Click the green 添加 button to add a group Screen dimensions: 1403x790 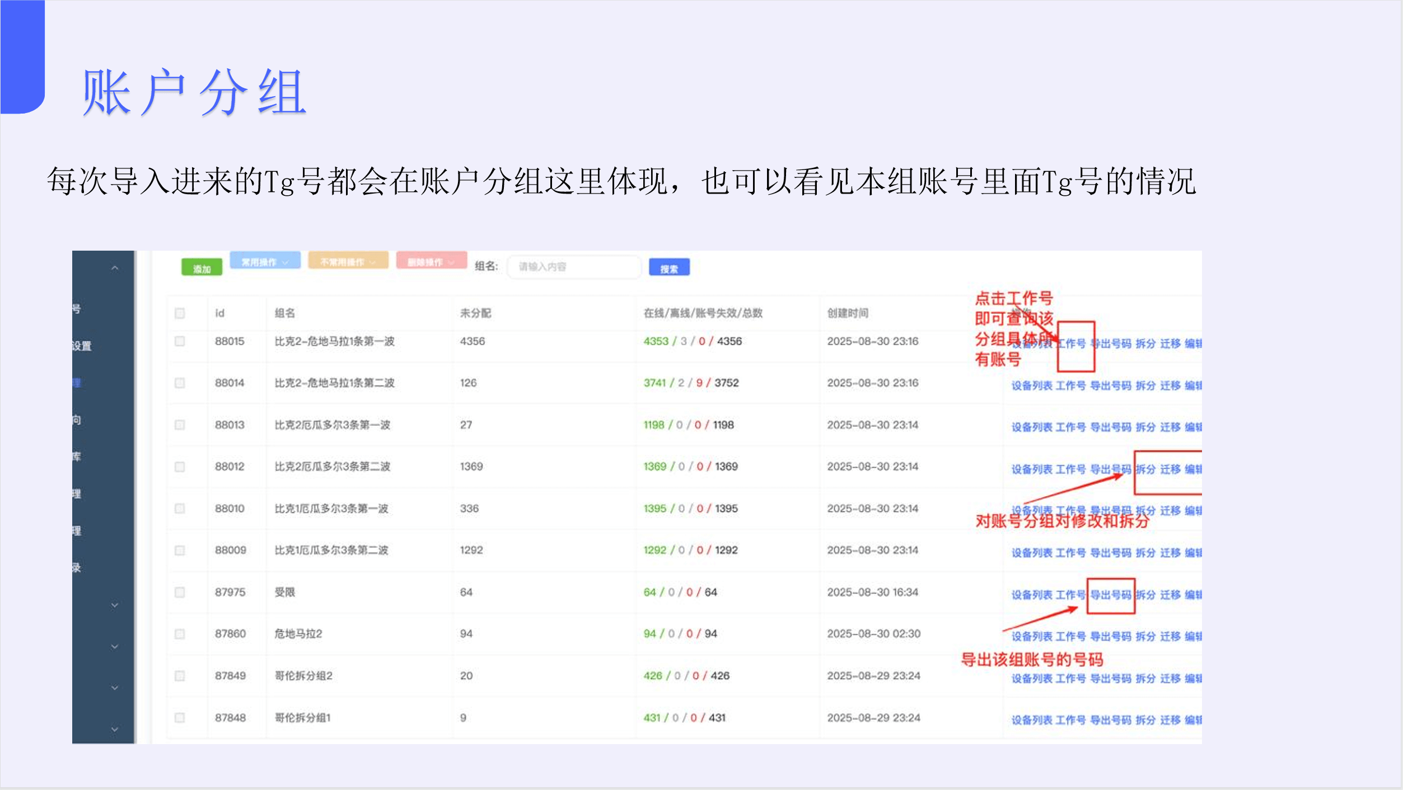coord(202,267)
